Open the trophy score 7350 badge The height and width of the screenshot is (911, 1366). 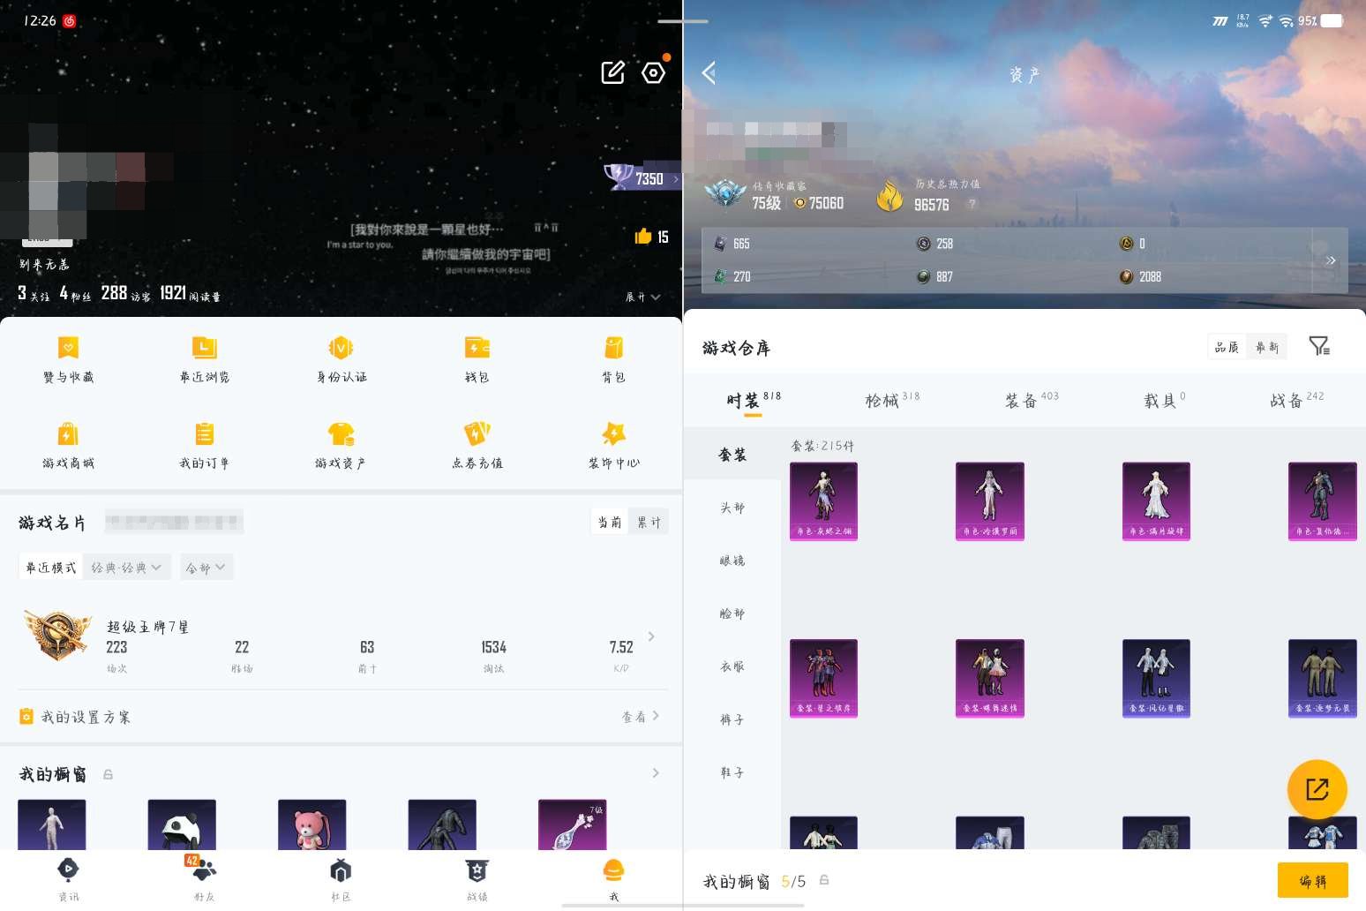point(642,177)
